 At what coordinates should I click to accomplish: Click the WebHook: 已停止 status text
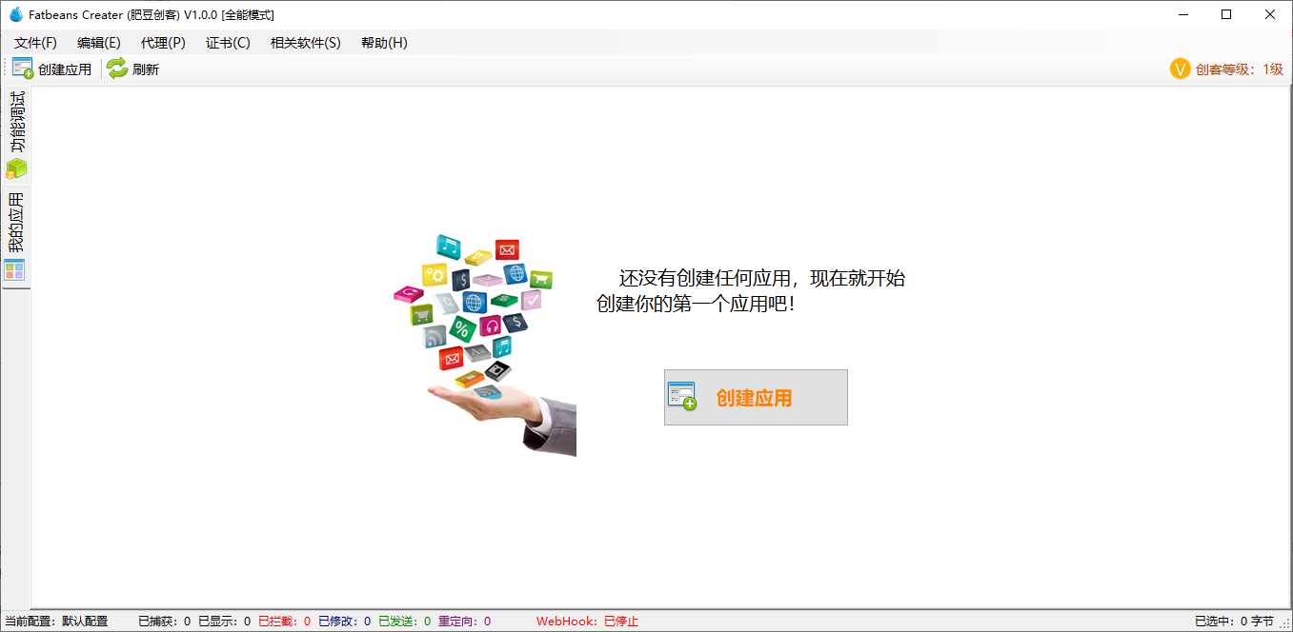(x=587, y=622)
